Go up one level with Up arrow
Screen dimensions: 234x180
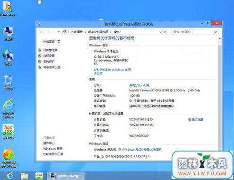(59, 32)
